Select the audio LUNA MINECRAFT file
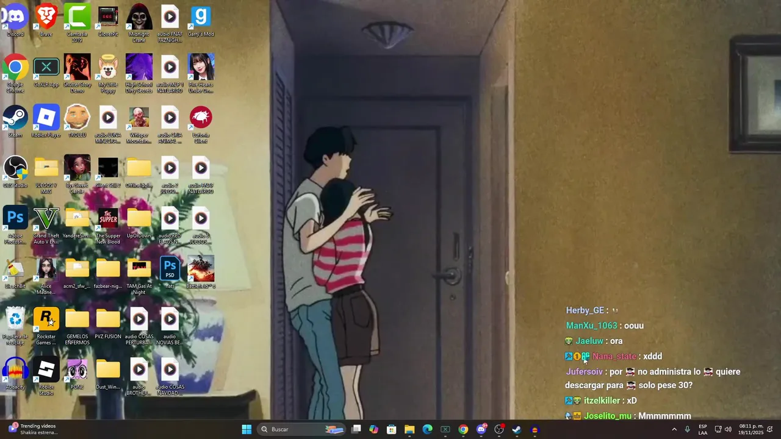Screen dimensions: 781x439 108,125
